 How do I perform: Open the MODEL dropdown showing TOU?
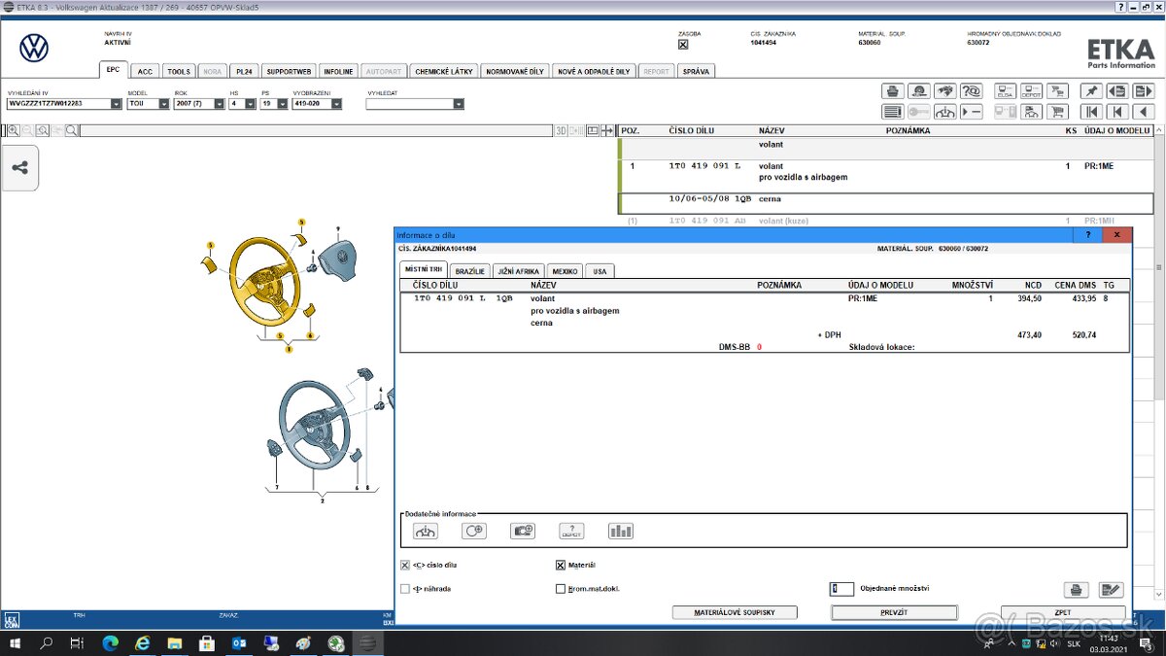(x=163, y=104)
